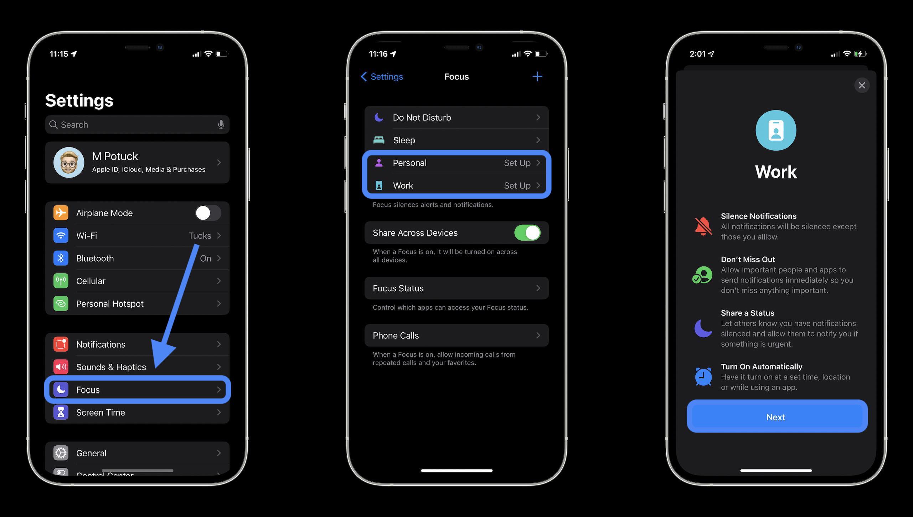The height and width of the screenshot is (517, 913).
Task: Tap the Sounds & Haptics icon
Action: pos(61,367)
